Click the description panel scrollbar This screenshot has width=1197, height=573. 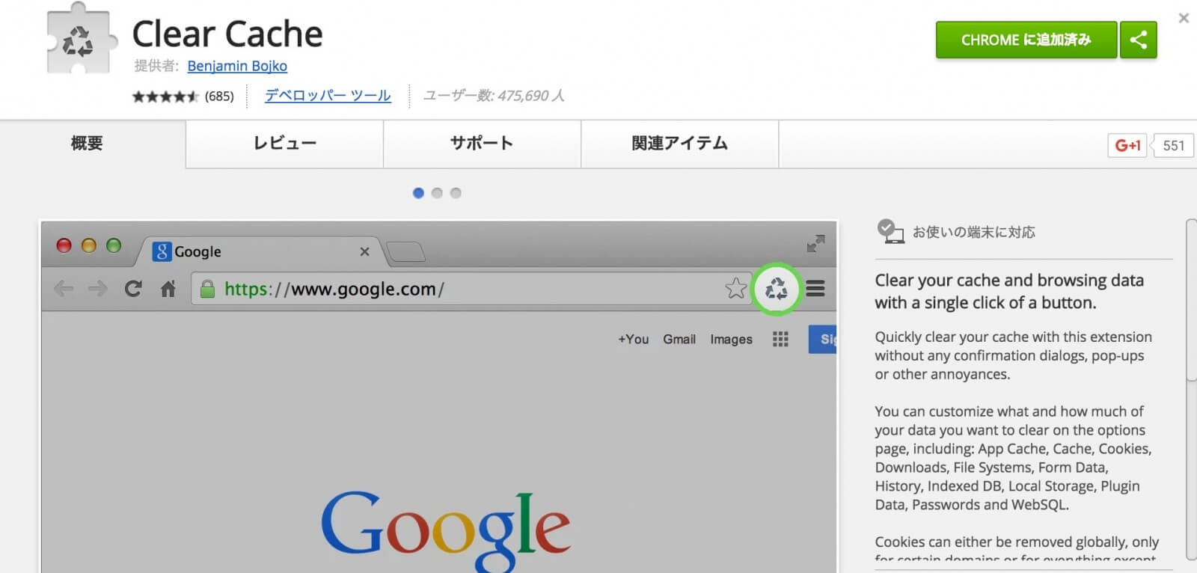coord(1191,299)
